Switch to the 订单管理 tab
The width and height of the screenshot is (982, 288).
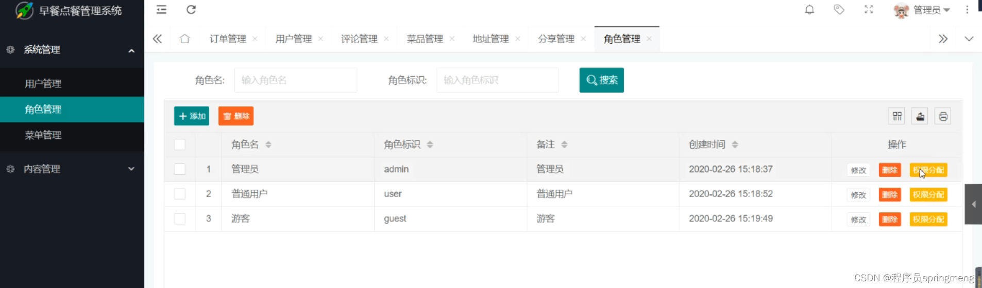tap(228, 39)
